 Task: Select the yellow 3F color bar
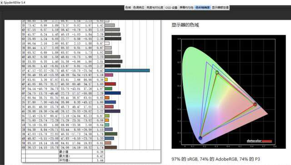(106, 80)
